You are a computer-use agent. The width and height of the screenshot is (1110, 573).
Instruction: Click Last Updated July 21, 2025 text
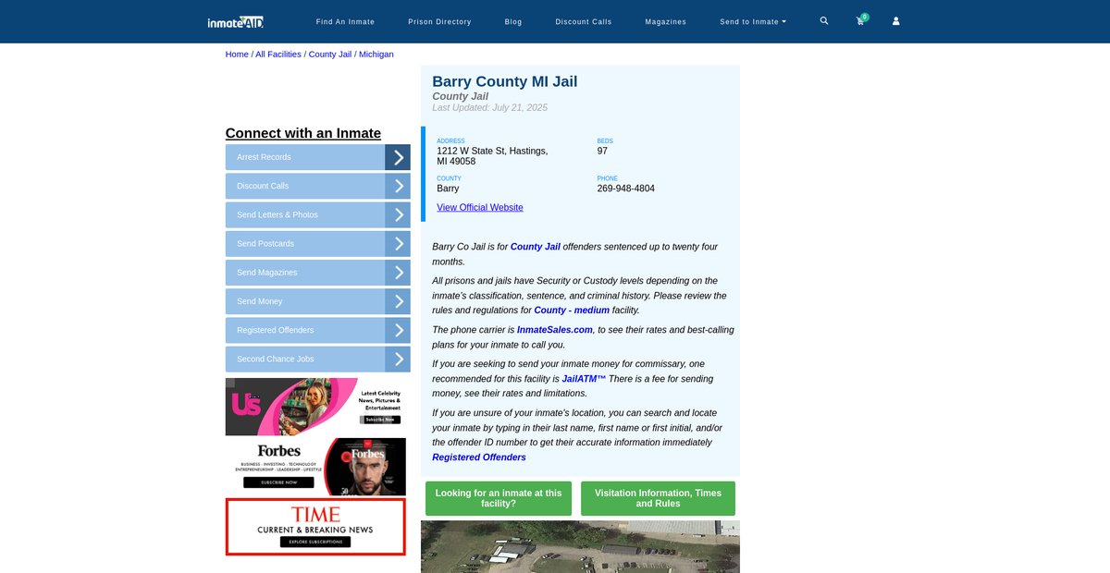coord(490,108)
